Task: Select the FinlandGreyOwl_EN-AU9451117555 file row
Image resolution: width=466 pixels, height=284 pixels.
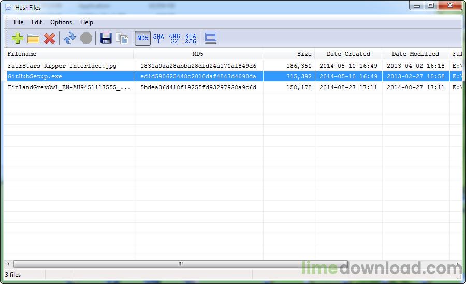Action: point(233,87)
